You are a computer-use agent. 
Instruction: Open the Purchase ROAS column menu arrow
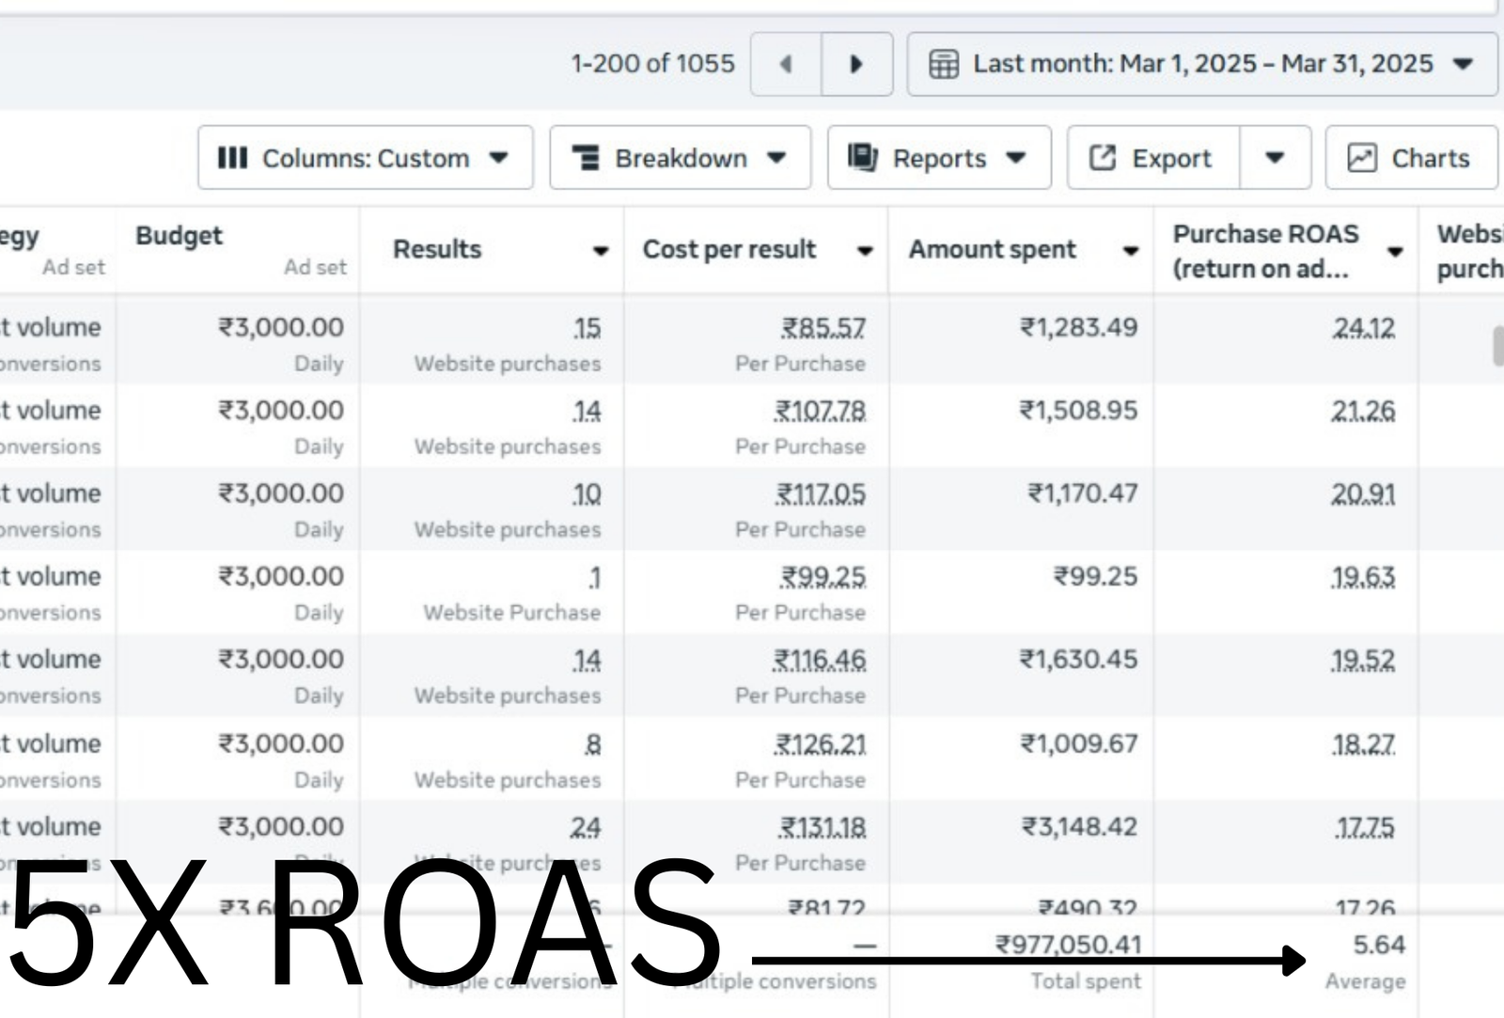click(1395, 251)
